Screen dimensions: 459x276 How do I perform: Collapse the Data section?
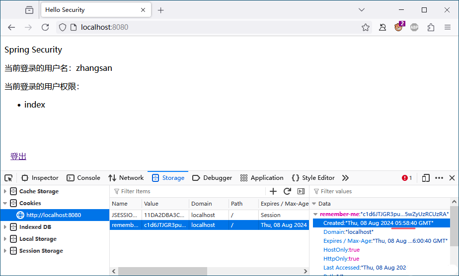[x=314, y=204]
